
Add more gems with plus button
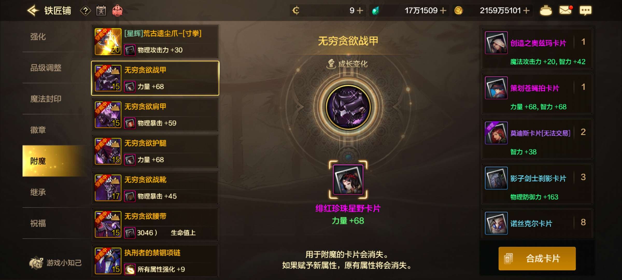443,11
